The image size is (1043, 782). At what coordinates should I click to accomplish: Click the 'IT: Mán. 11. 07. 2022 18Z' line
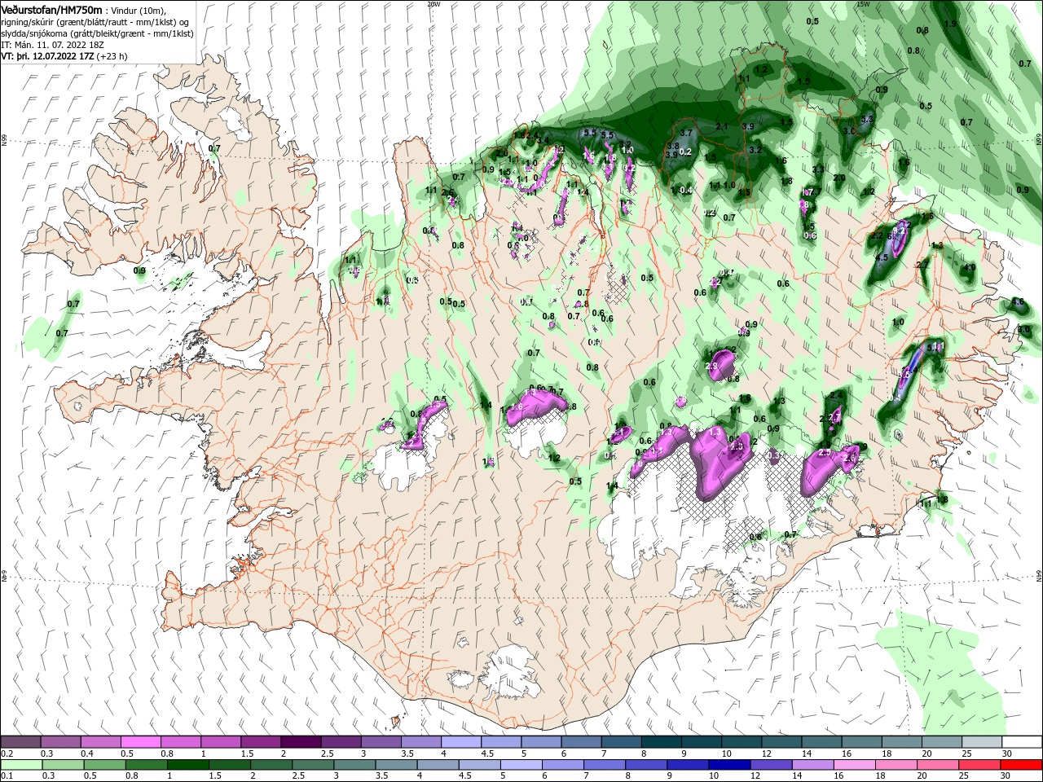tap(53, 46)
